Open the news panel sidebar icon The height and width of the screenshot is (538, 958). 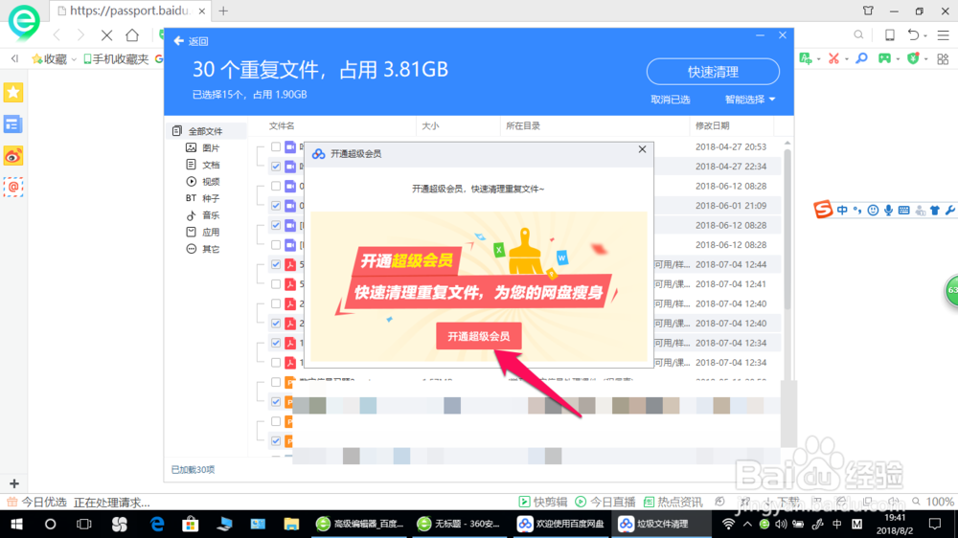[12, 124]
